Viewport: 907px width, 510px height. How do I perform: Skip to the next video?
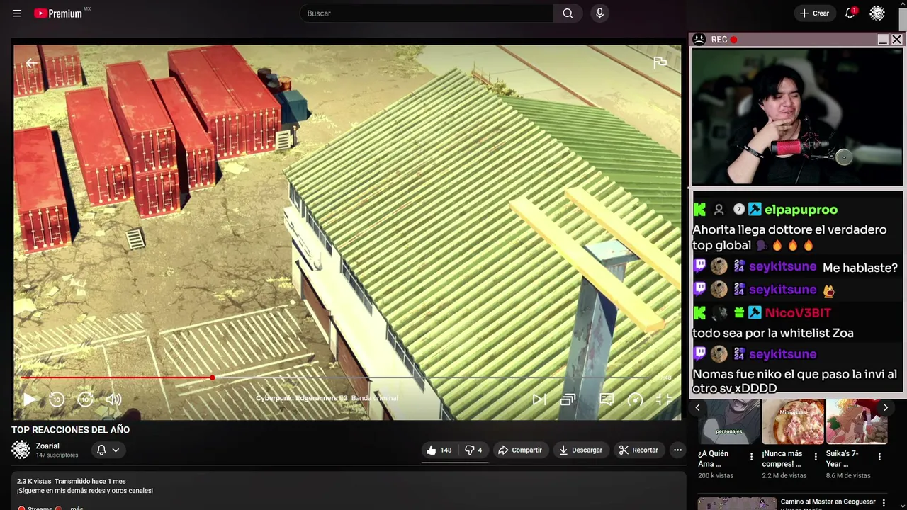pyautogui.click(x=539, y=399)
